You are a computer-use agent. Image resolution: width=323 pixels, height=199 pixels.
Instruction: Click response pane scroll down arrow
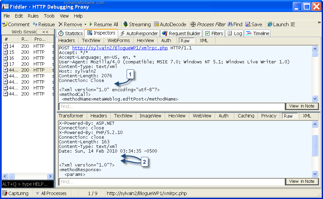315,174
